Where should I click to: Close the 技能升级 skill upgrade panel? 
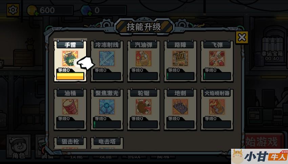(x=242, y=38)
